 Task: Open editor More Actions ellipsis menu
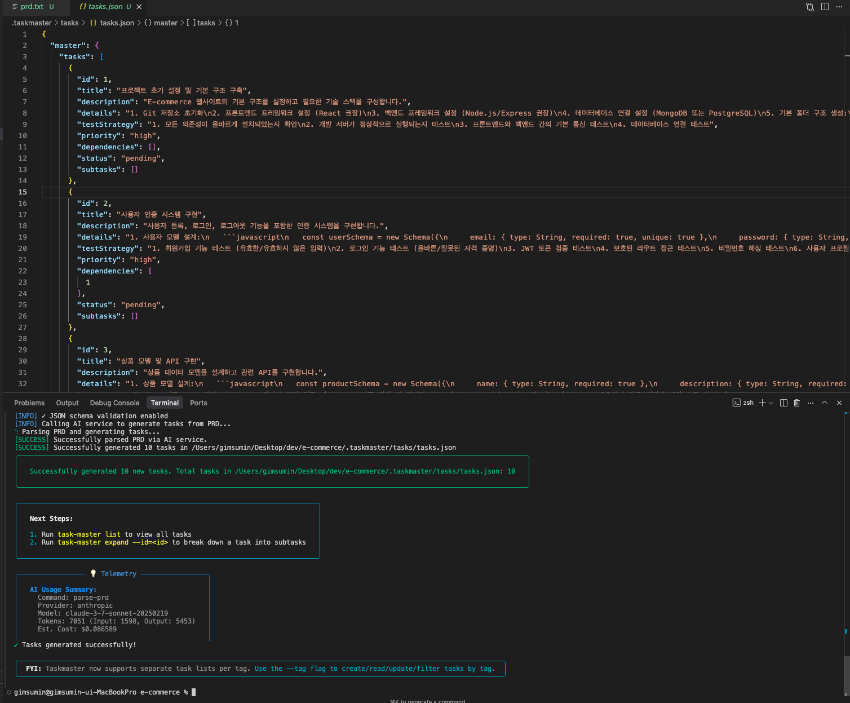pos(839,7)
